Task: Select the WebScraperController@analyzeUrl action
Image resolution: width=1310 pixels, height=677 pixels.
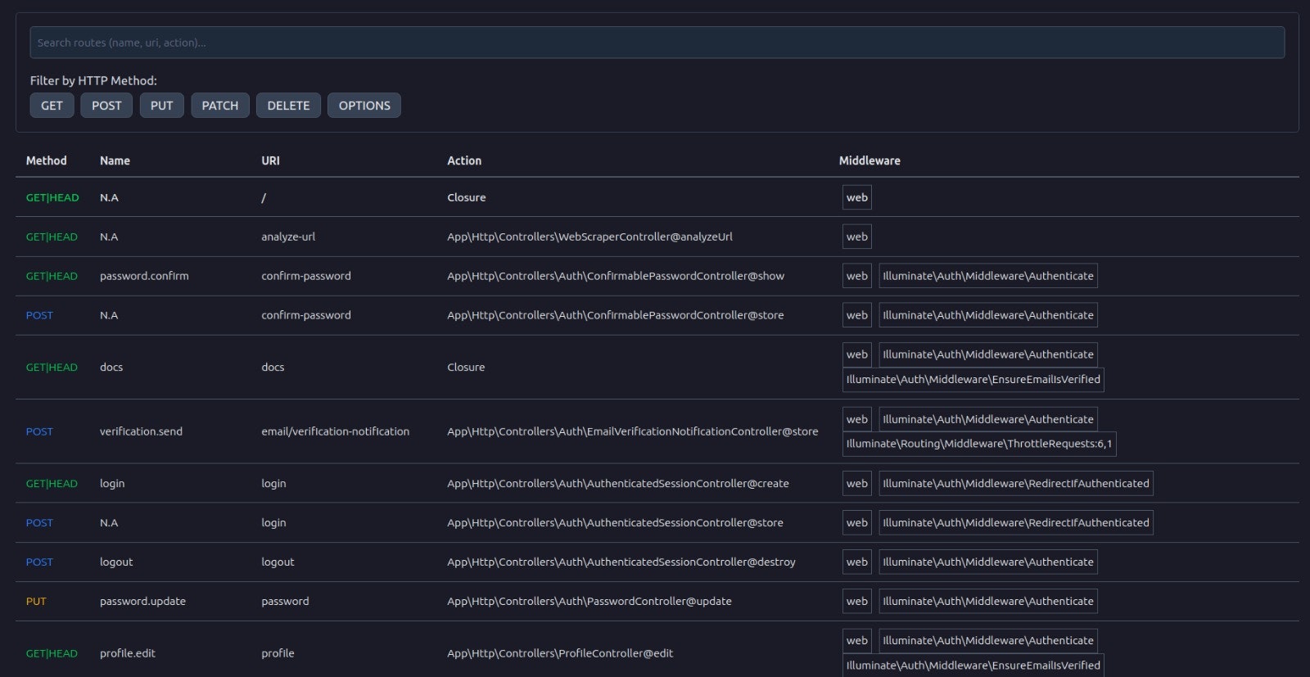Action: coord(589,237)
